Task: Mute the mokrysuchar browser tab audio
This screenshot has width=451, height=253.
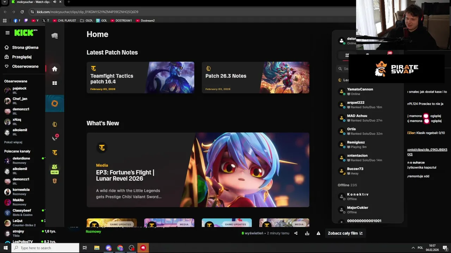Action: click(55, 2)
